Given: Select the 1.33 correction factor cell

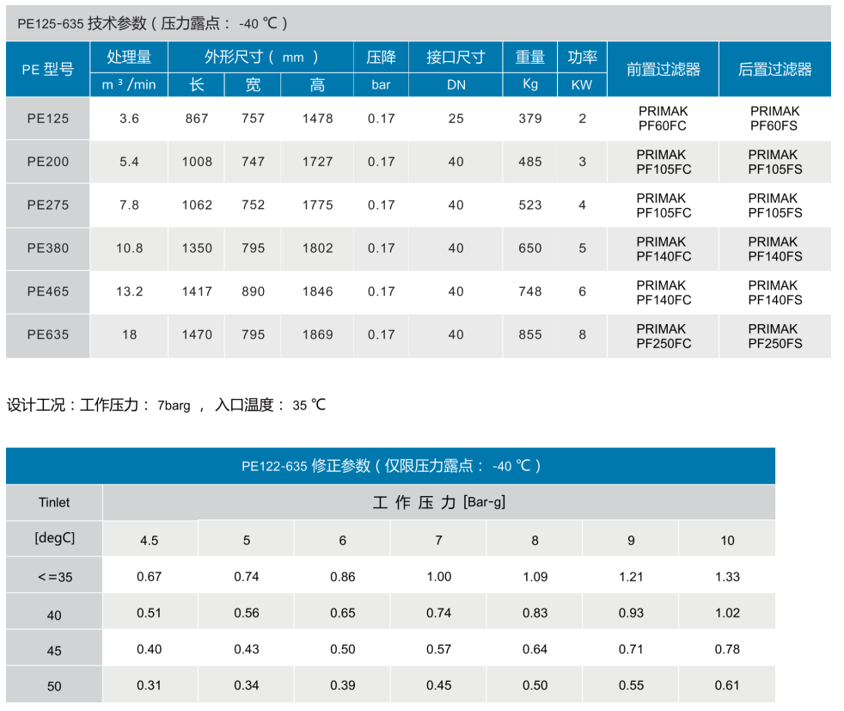Looking at the screenshot, I should [x=727, y=577].
